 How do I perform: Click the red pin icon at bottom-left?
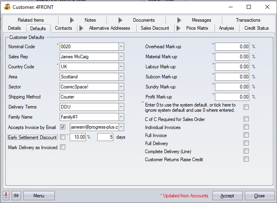click(6, 196)
